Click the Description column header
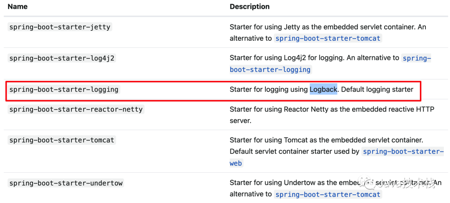Screen dimensions: 450x203 [249, 7]
